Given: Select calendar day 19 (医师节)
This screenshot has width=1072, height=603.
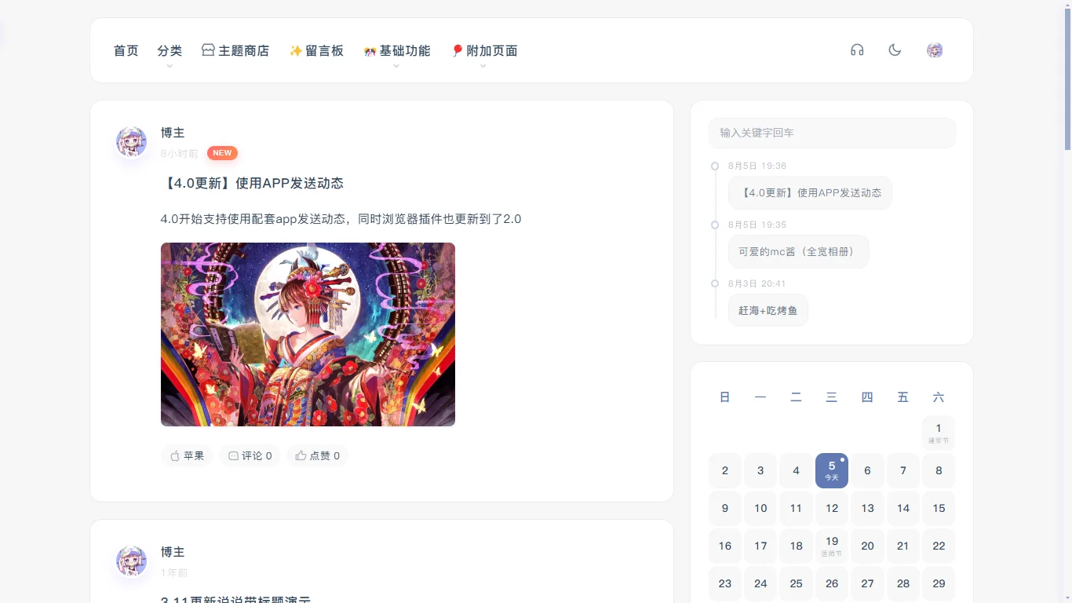Looking at the screenshot, I should [832, 546].
